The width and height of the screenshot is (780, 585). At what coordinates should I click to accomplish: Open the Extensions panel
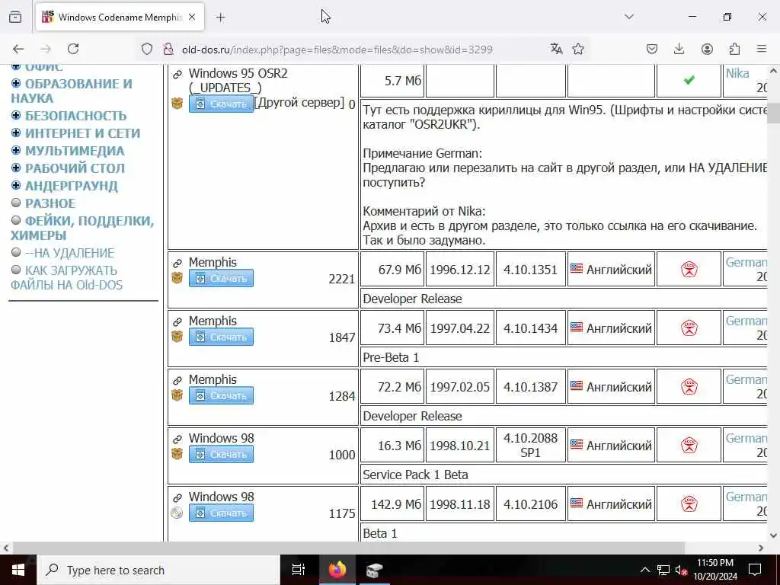coord(734,49)
